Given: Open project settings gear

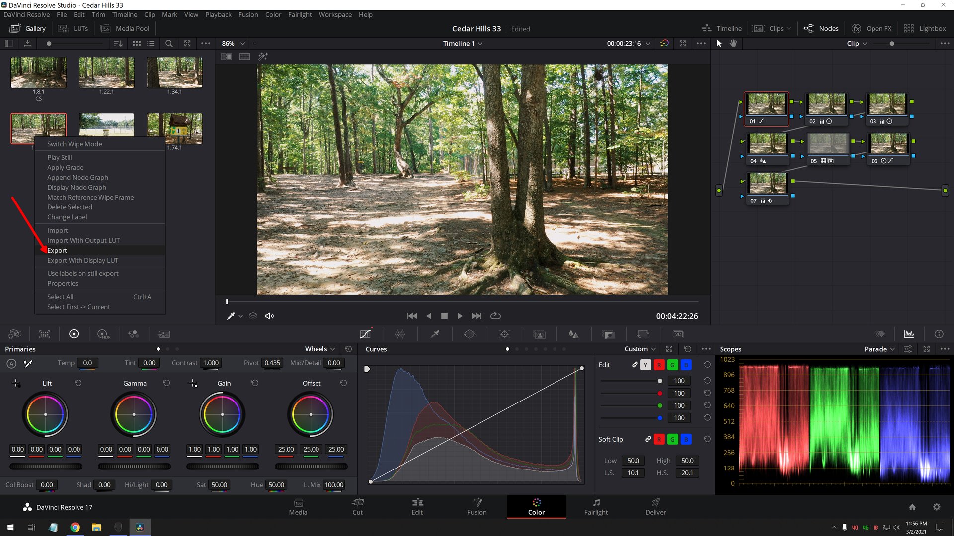Looking at the screenshot, I should 937,507.
